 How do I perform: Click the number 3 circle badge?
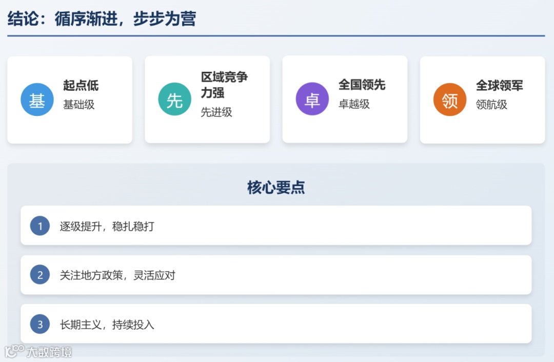click(x=40, y=324)
